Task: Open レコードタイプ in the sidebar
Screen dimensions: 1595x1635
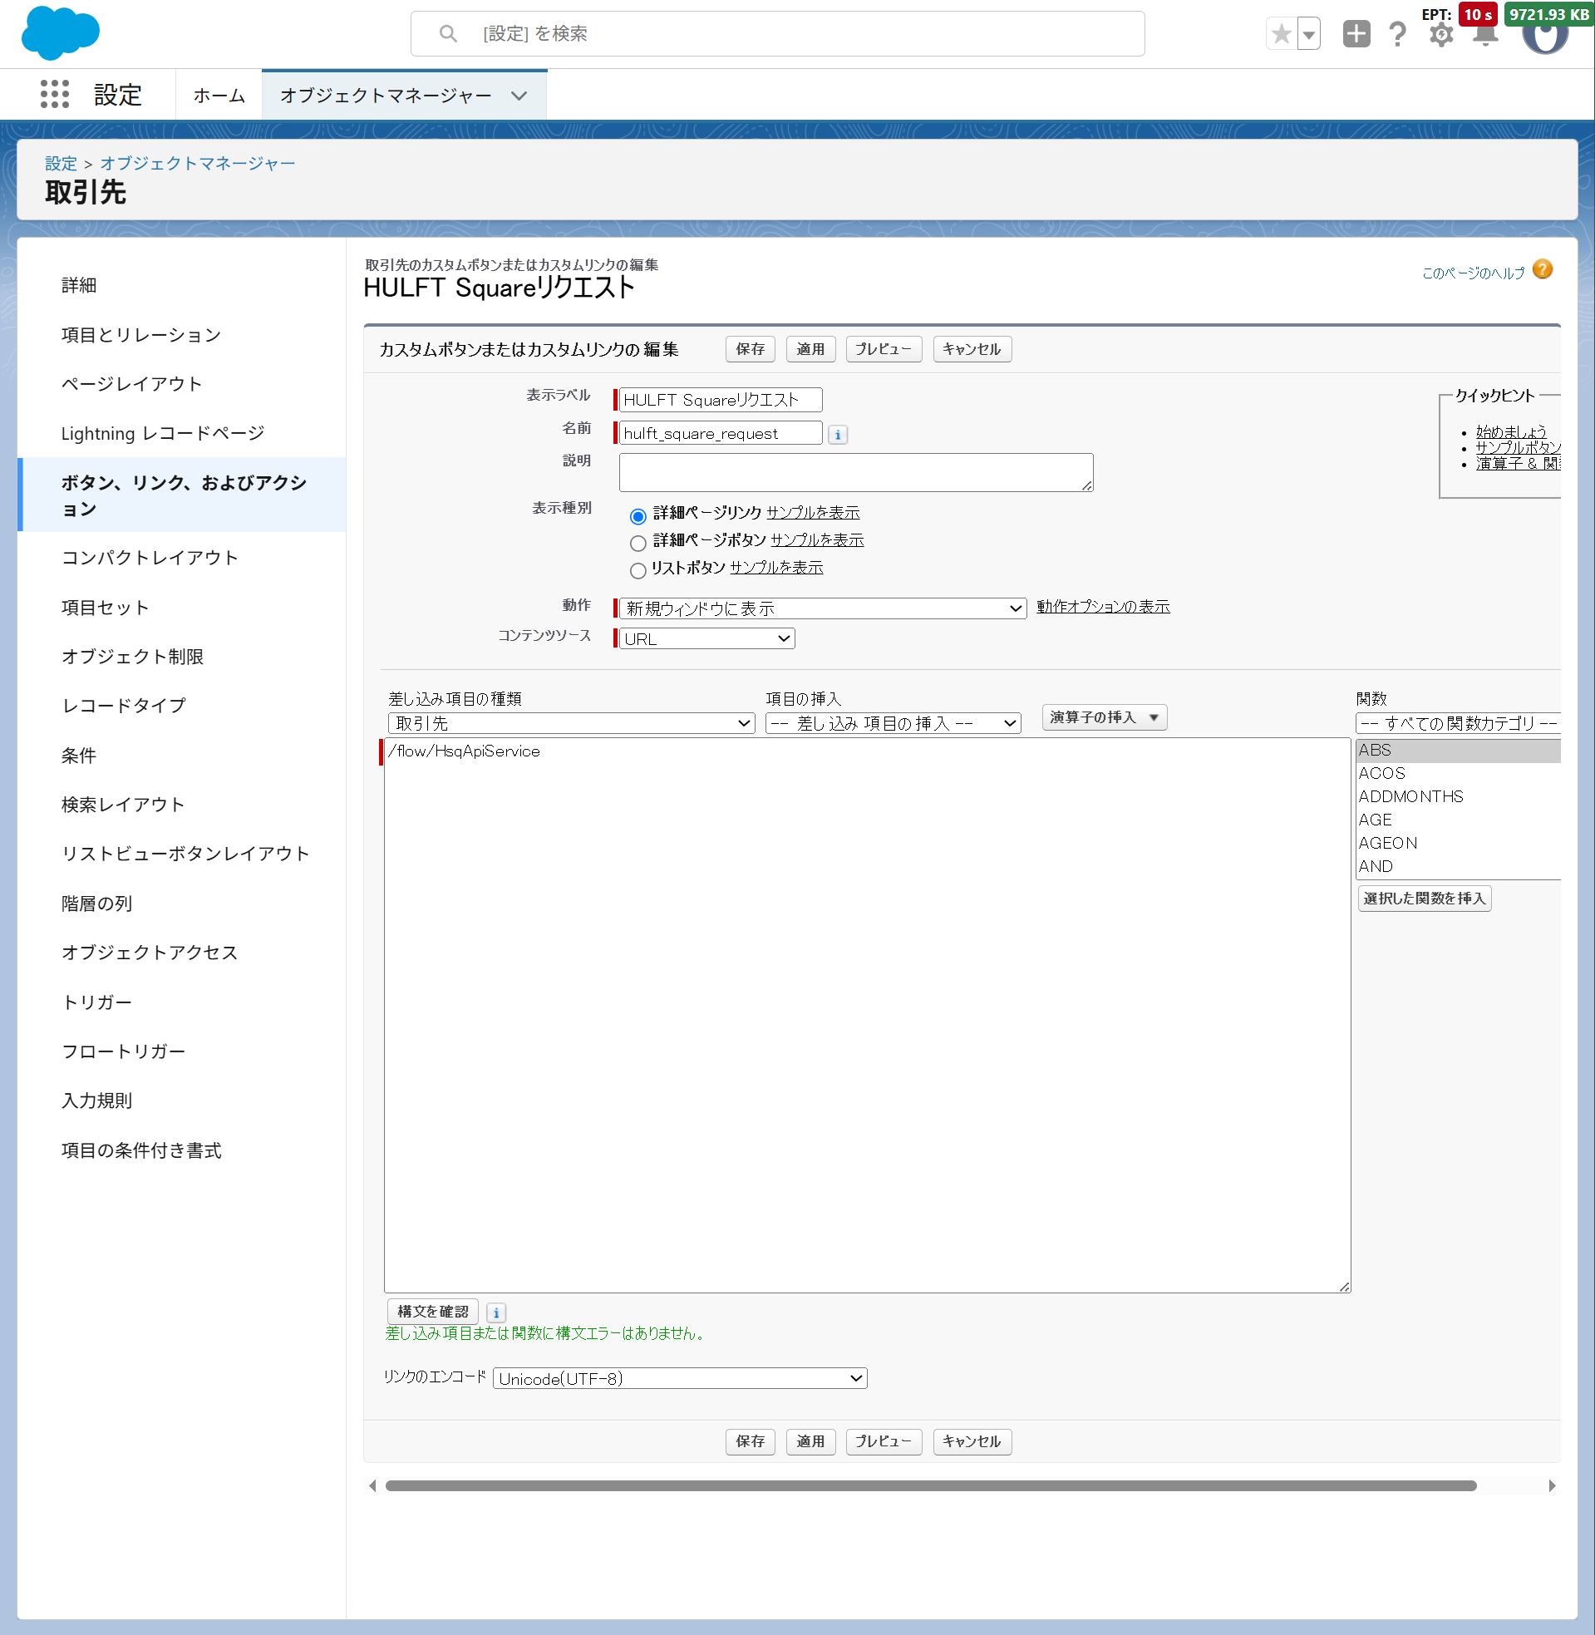Action: click(124, 705)
